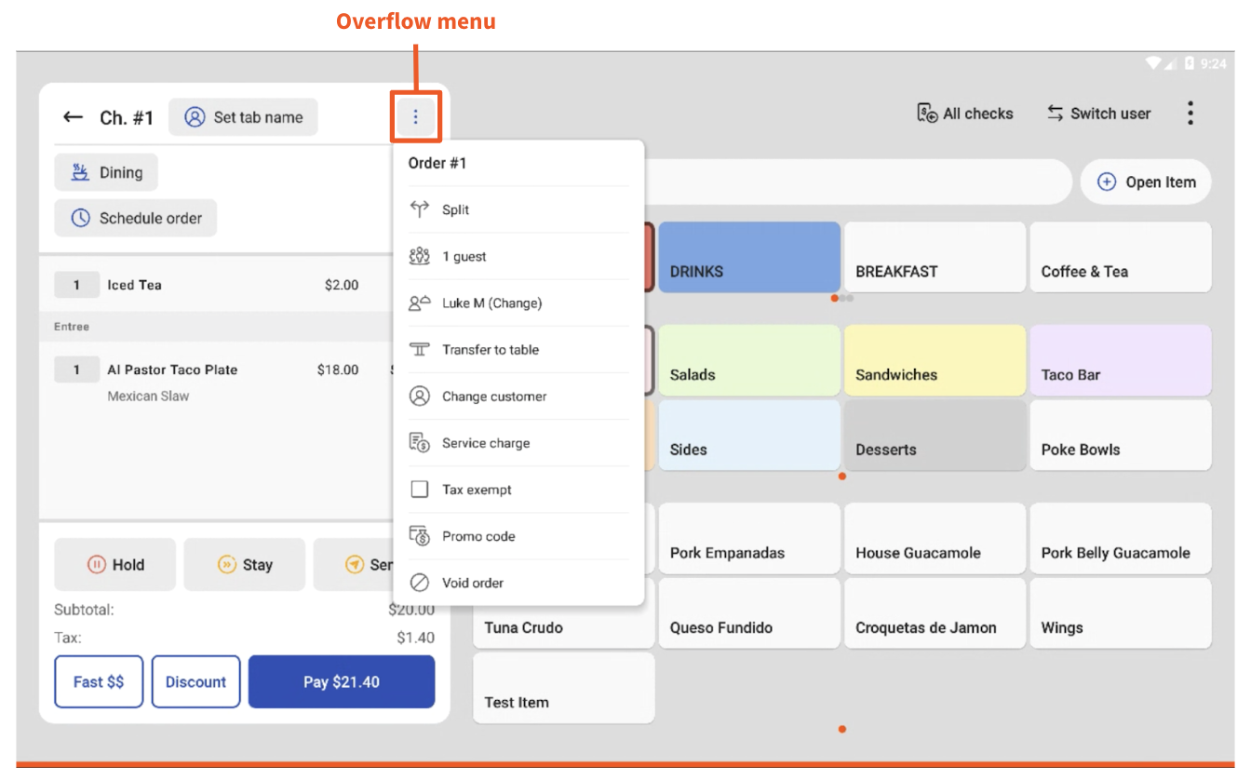
Task: Open the order overflow menu
Action: [415, 115]
